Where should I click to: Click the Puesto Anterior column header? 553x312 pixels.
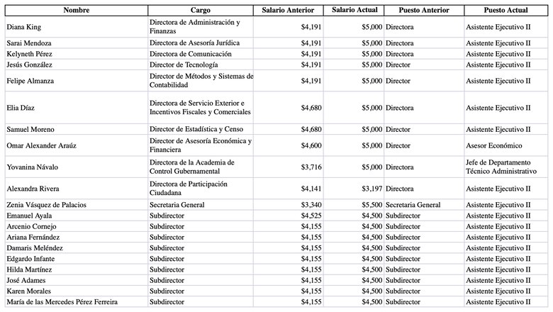[x=424, y=11]
